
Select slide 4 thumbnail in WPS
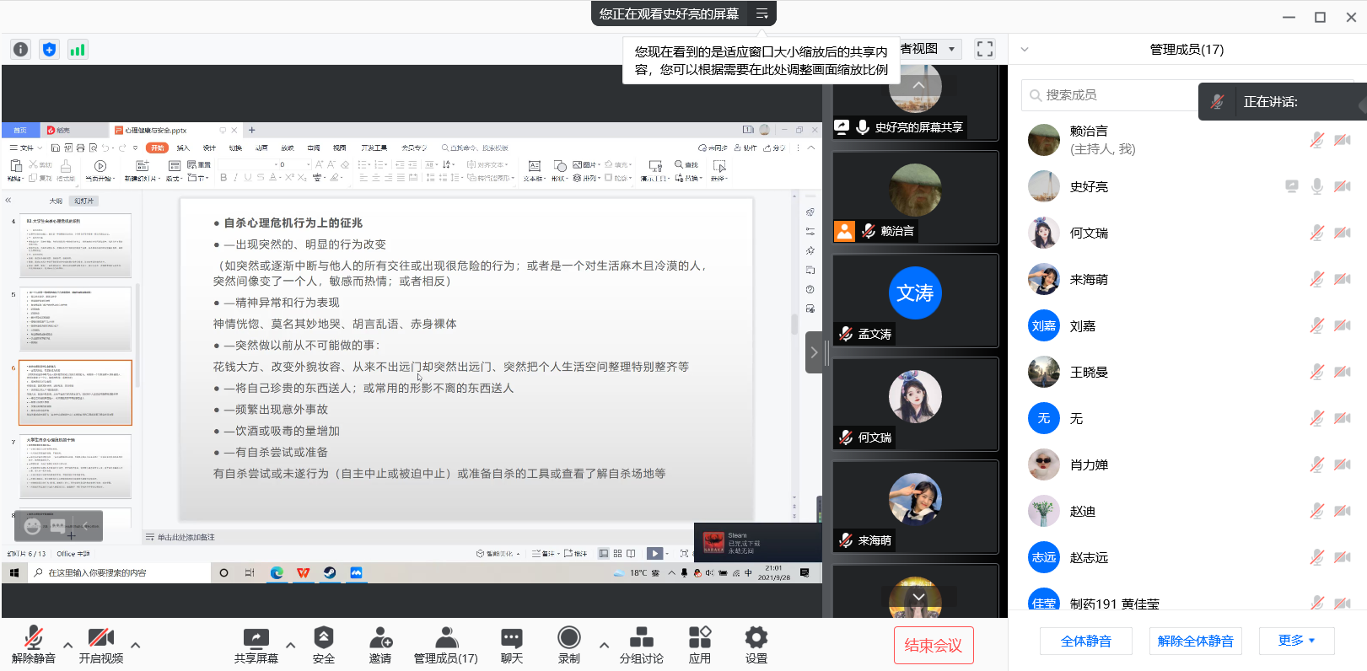[75, 245]
